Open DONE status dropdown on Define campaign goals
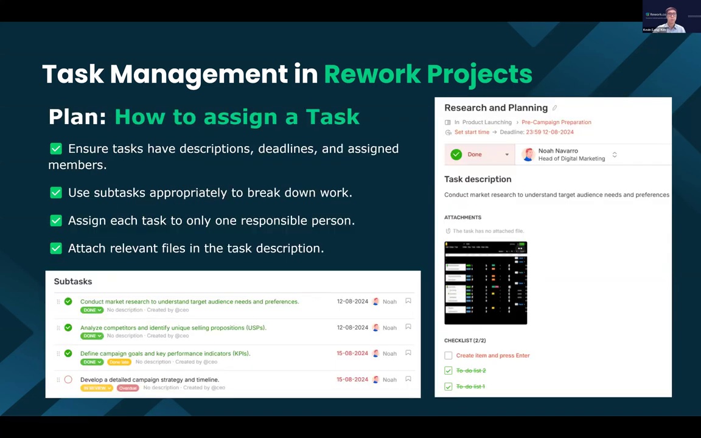 [92, 362]
